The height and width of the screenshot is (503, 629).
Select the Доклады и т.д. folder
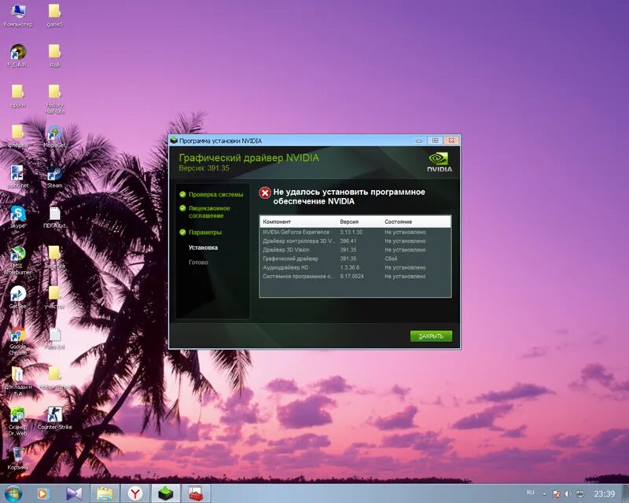click(17, 381)
